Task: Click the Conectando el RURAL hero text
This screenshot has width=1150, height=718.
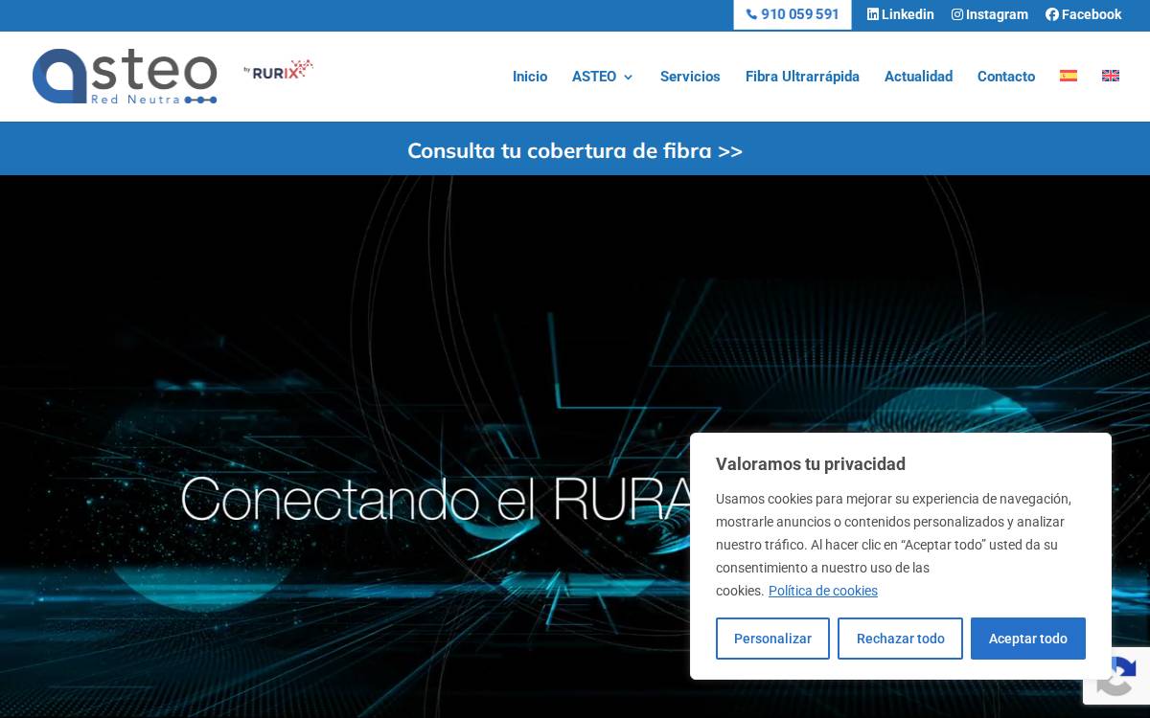Action: (x=435, y=499)
